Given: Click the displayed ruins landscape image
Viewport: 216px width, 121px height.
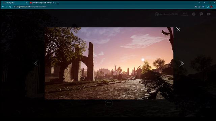Looking at the screenshot, I should 109,63.
